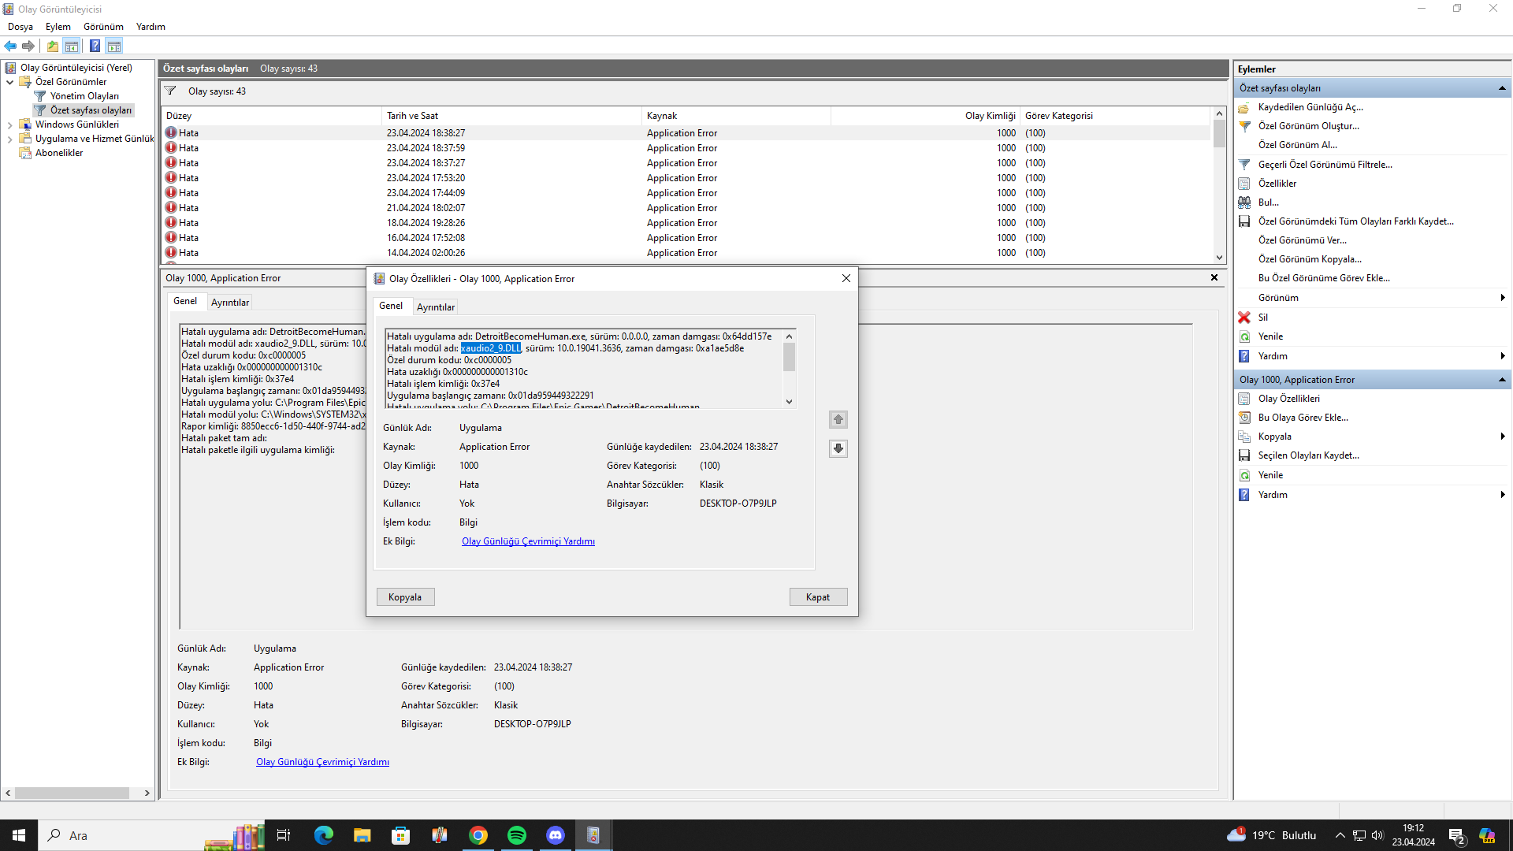Click the Kaydedilen Günlüğü Aç folder icon
1513x851 pixels.
point(1244,107)
